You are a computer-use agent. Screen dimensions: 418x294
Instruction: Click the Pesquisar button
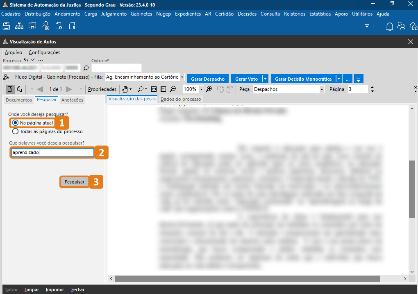point(75,182)
